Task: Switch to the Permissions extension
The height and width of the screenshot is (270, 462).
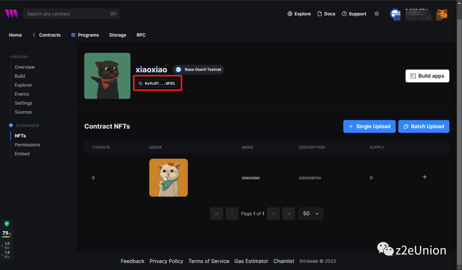Action: coord(27,145)
